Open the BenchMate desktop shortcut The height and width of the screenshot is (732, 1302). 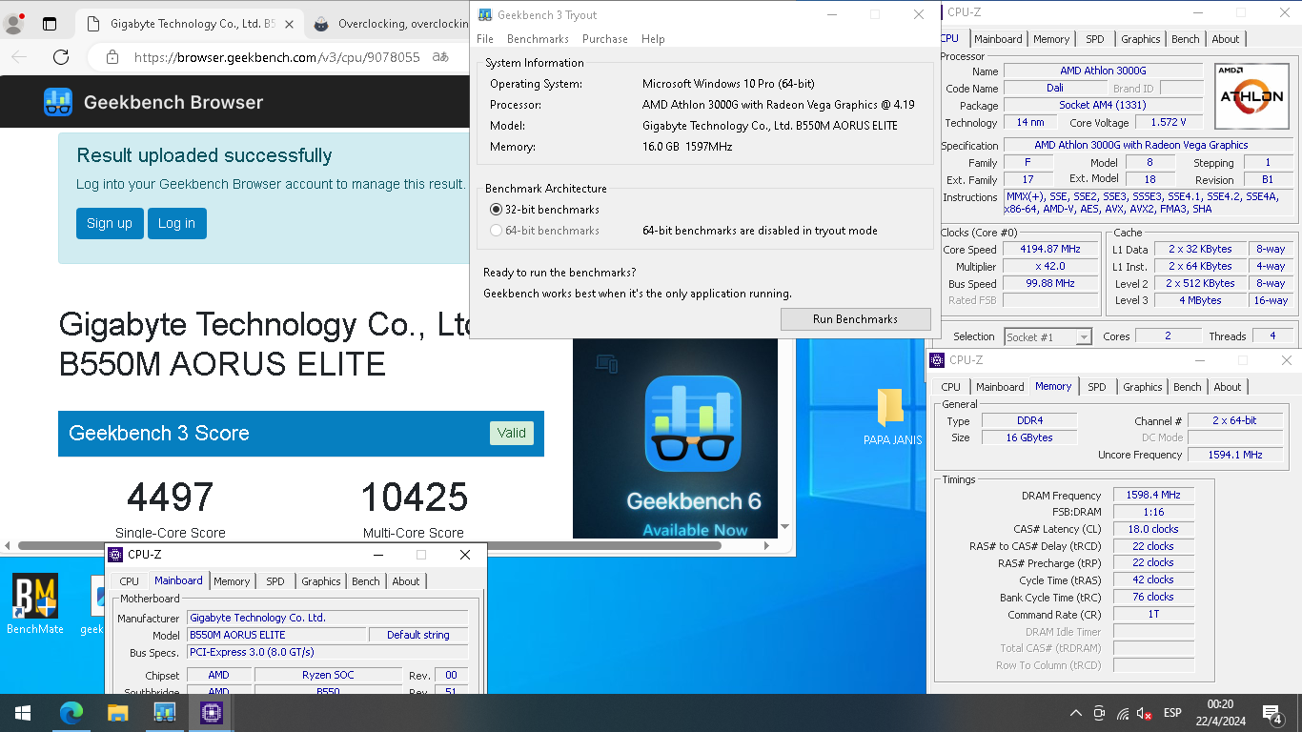35,604
